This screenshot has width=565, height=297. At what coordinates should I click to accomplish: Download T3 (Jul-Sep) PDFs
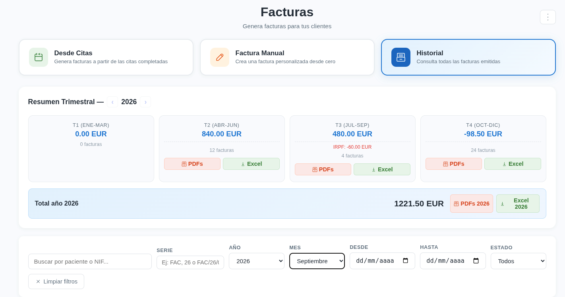click(323, 169)
